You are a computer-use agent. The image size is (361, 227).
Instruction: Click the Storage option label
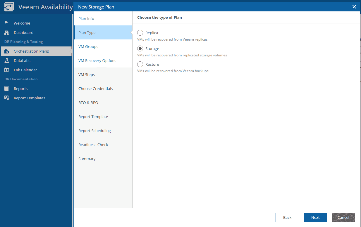152,49
